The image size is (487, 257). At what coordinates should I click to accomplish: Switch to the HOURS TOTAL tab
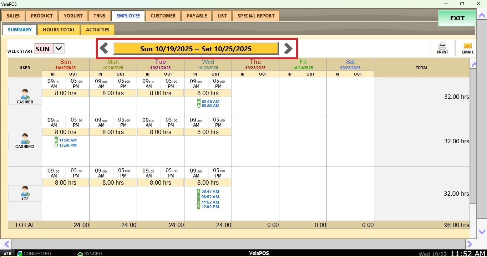click(x=59, y=30)
